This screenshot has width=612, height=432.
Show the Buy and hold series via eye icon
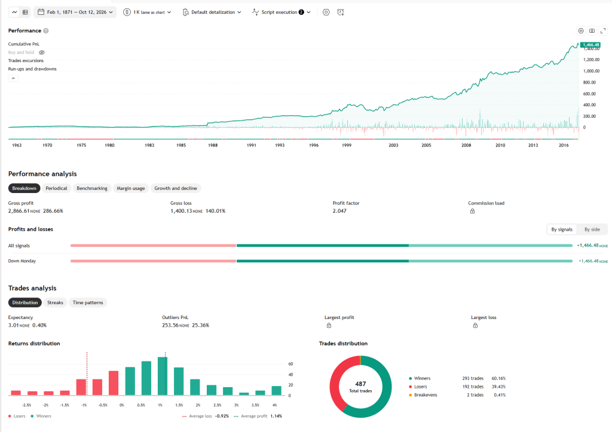click(x=42, y=53)
